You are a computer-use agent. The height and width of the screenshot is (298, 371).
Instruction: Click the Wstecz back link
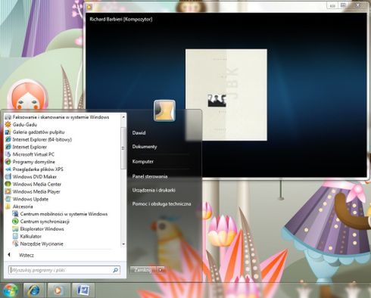pyautogui.click(x=26, y=255)
